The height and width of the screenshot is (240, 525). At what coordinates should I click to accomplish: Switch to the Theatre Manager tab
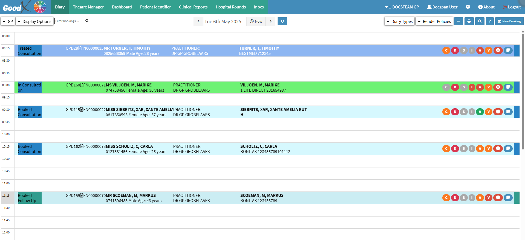click(88, 7)
